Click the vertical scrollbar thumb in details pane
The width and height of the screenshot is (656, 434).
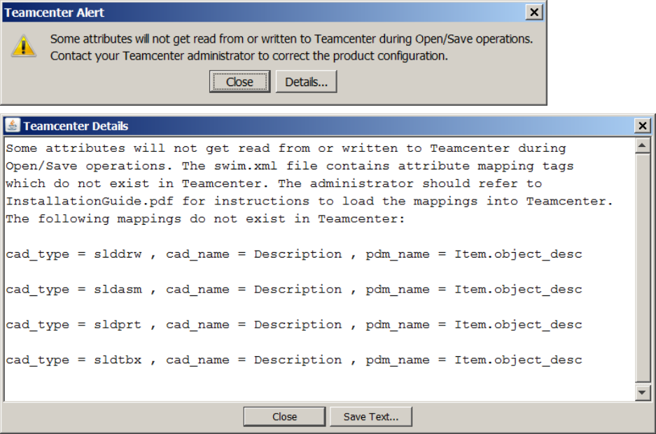[x=642, y=267]
